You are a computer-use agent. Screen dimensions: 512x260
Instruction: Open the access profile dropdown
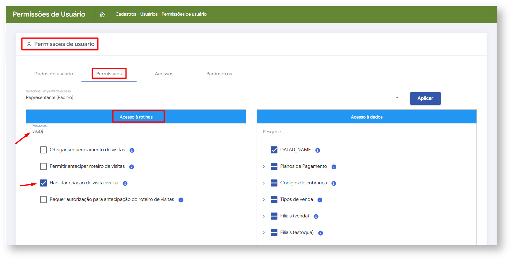point(397,98)
